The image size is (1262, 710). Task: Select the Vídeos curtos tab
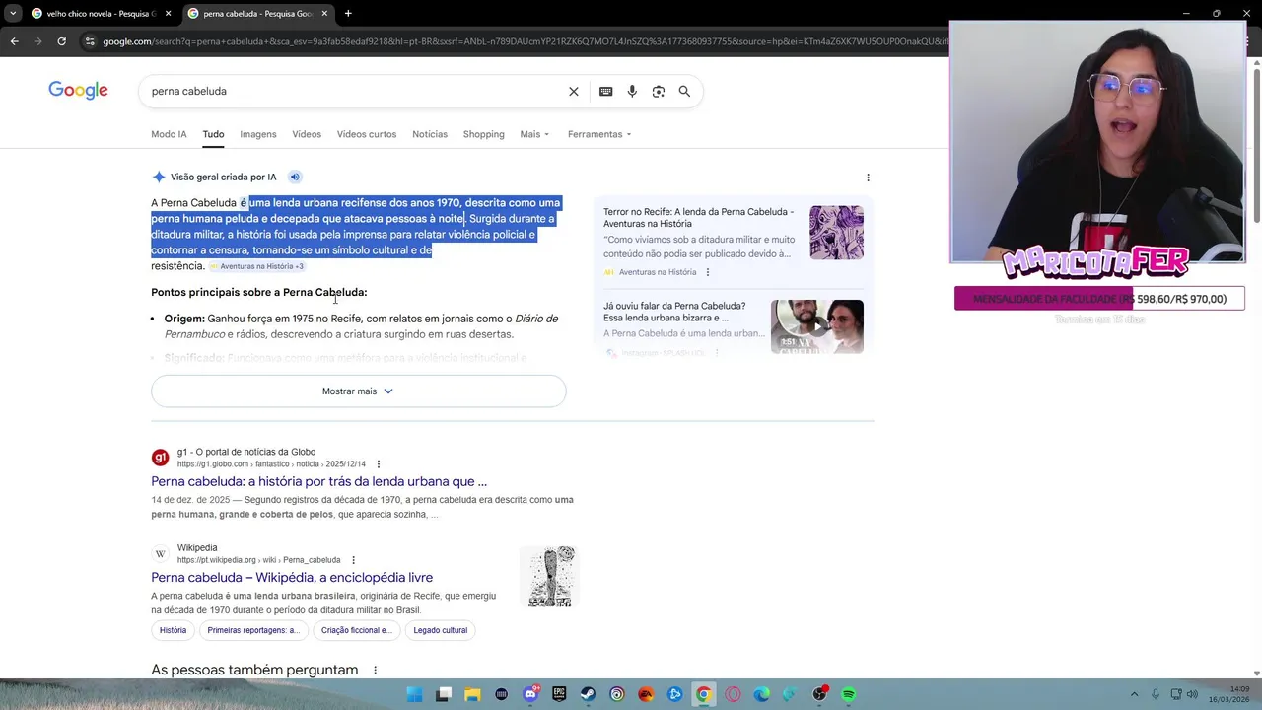(x=367, y=134)
